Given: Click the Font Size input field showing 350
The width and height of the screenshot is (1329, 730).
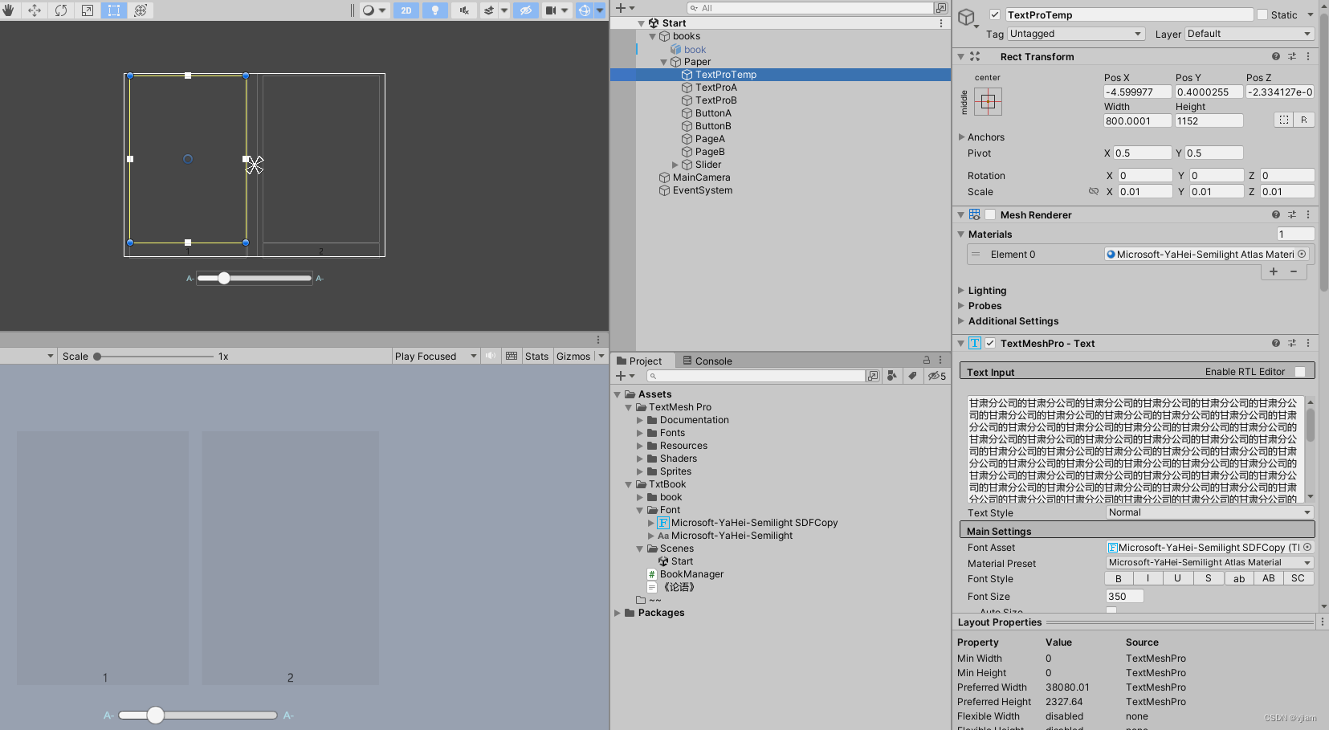Looking at the screenshot, I should pyautogui.click(x=1123, y=596).
